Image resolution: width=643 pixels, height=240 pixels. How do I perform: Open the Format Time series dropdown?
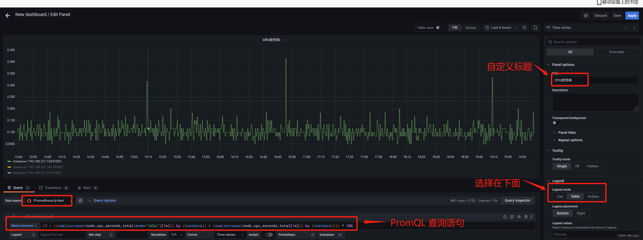[230, 235]
